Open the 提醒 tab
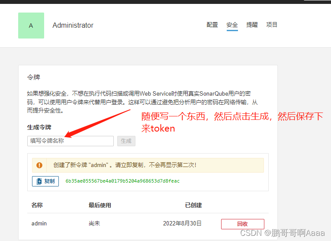The width and height of the screenshot is (331, 241). 252,25
